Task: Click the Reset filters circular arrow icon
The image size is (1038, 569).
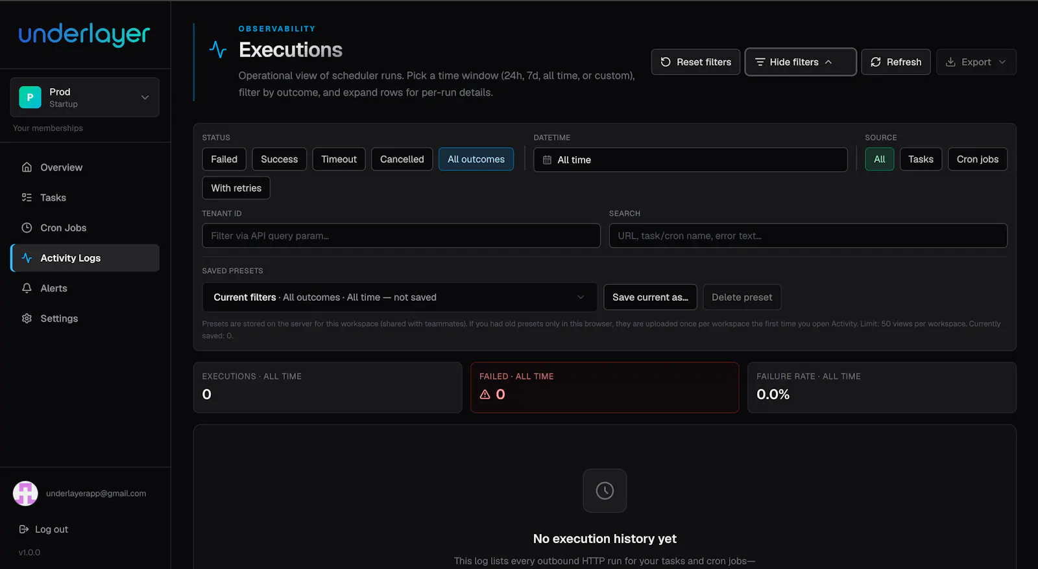Action: (x=666, y=62)
